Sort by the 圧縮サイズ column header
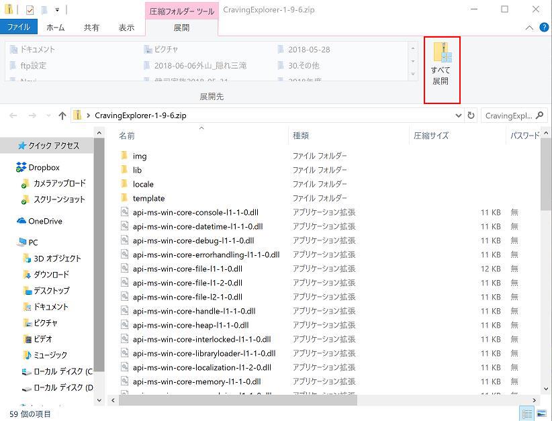552x421 pixels. point(431,136)
